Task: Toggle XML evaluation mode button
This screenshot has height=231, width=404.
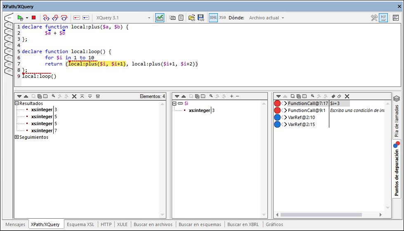Action: tap(213, 18)
